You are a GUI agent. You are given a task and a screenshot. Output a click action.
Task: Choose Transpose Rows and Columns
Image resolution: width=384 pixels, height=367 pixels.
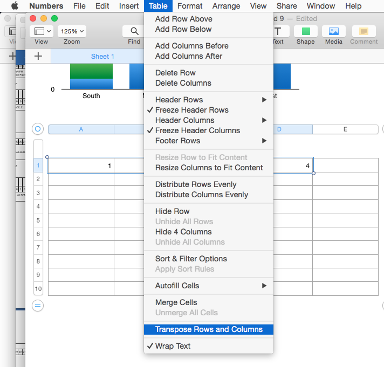209,329
